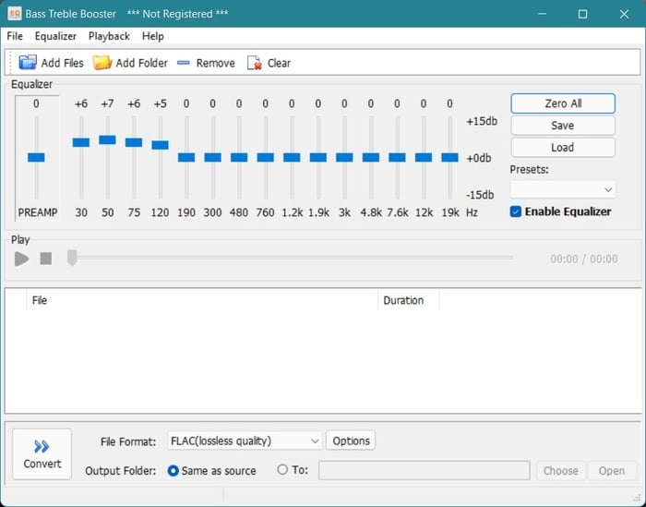Click the 4.8k band slider handle
The image size is (646, 507).
[x=371, y=158]
